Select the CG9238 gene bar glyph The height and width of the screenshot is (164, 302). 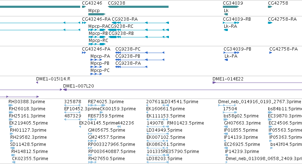[138, 7]
